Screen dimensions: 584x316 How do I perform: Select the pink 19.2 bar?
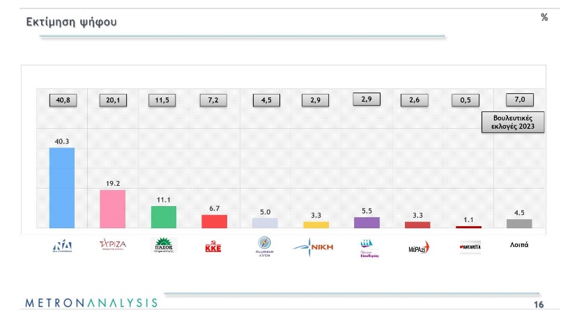pos(113,209)
